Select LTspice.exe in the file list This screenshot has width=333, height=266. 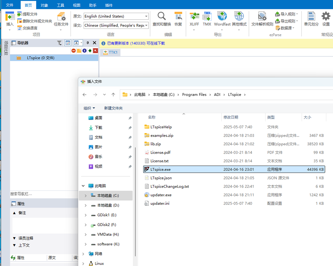(x=234, y=170)
